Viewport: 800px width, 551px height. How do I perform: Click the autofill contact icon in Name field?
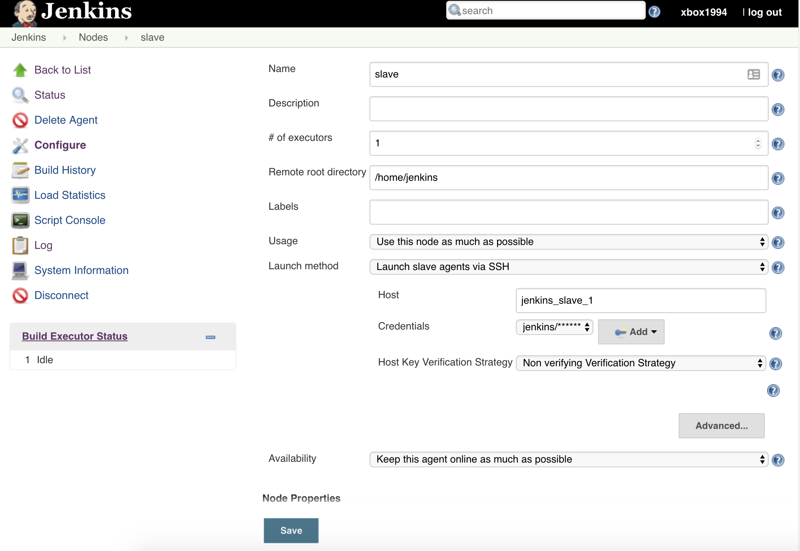pyautogui.click(x=753, y=74)
